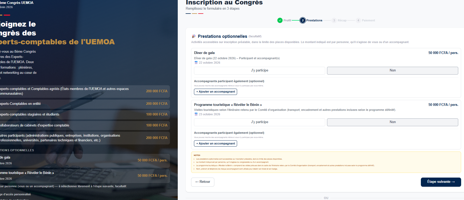Click the "OU" separator label
Screen dimensions: 464x200
point(326,198)
